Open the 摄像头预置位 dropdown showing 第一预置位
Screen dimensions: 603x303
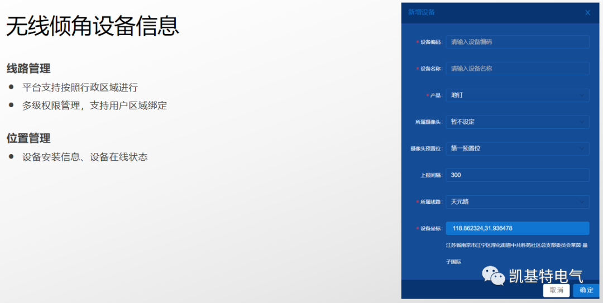pyautogui.click(x=517, y=148)
